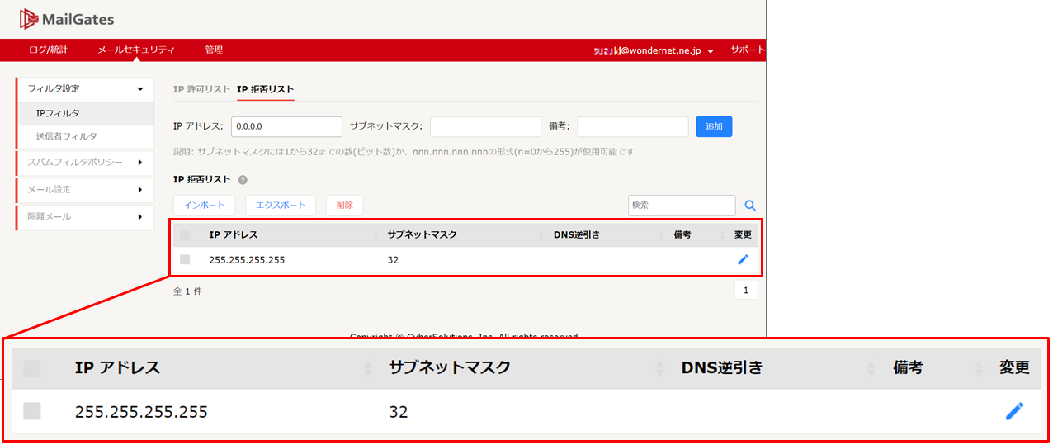The width and height of the screenshot is (1053, 445).
Task: Tick the 255.255.255.255 row checkbox in the main table
Action: (185, 259)
